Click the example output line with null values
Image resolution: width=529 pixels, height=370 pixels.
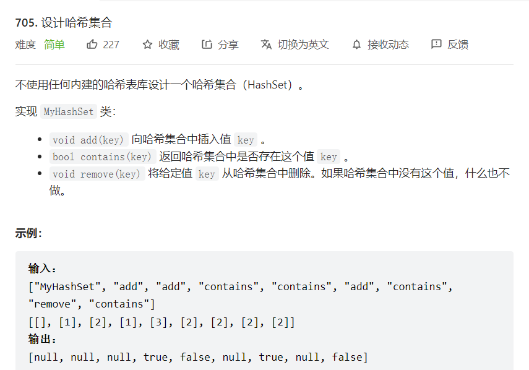(198, 357)
